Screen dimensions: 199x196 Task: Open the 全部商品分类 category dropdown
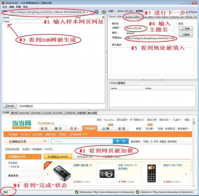tap(27, 141)
